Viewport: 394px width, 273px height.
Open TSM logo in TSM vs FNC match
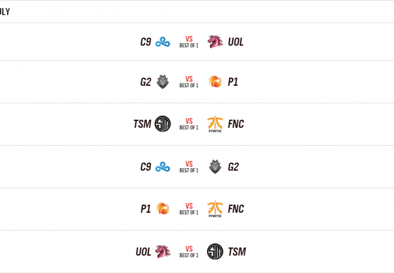162,124
